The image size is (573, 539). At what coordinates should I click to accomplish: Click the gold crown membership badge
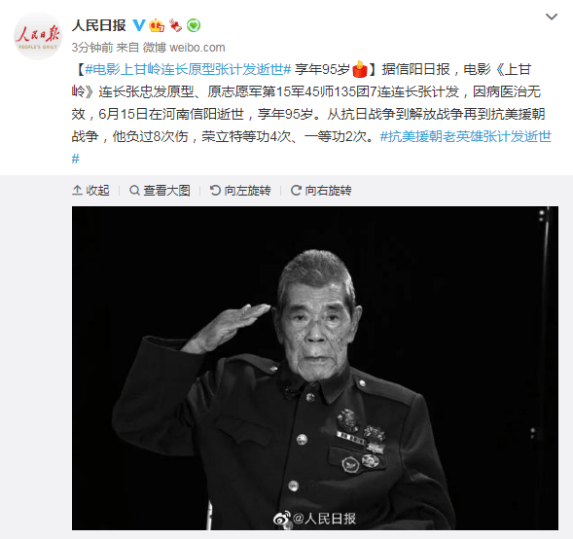(157, 25)
